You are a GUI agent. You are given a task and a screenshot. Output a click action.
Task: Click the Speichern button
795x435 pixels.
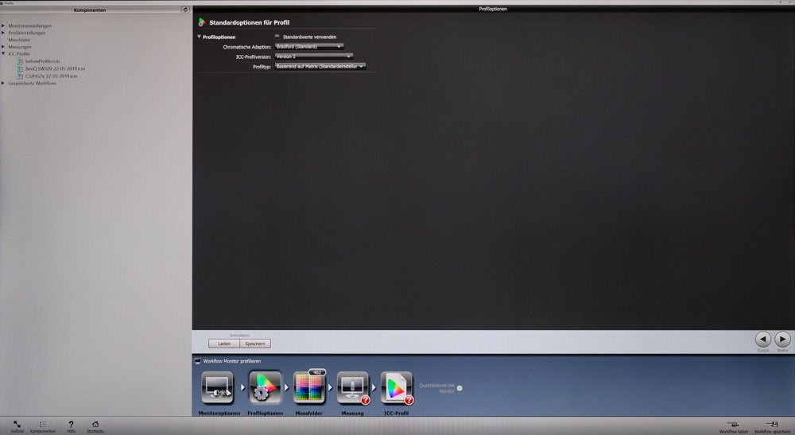click(255, 344)
